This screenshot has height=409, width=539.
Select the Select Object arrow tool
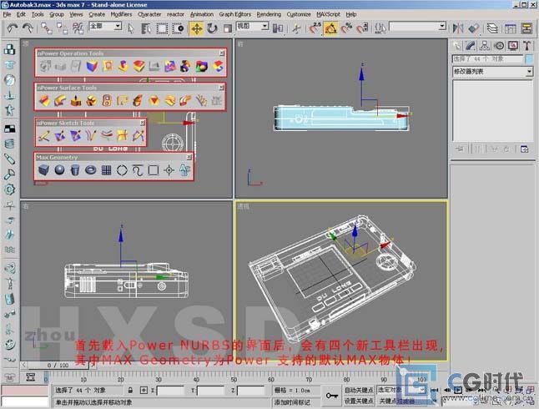[x=131, y=28]
